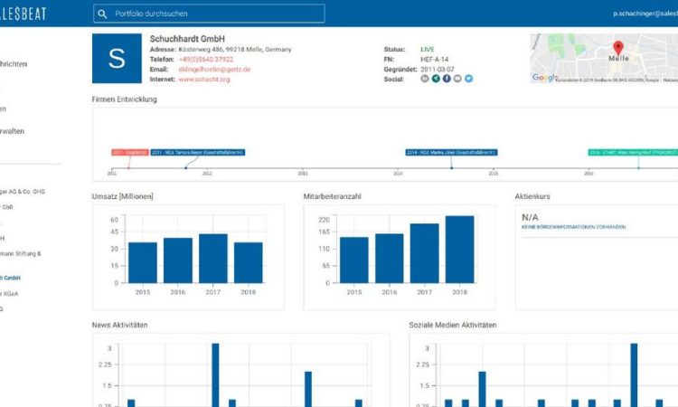
Task: Select the highlighted 'GmbH' portfolio entry in sidebar
Action: coord(10,278)
